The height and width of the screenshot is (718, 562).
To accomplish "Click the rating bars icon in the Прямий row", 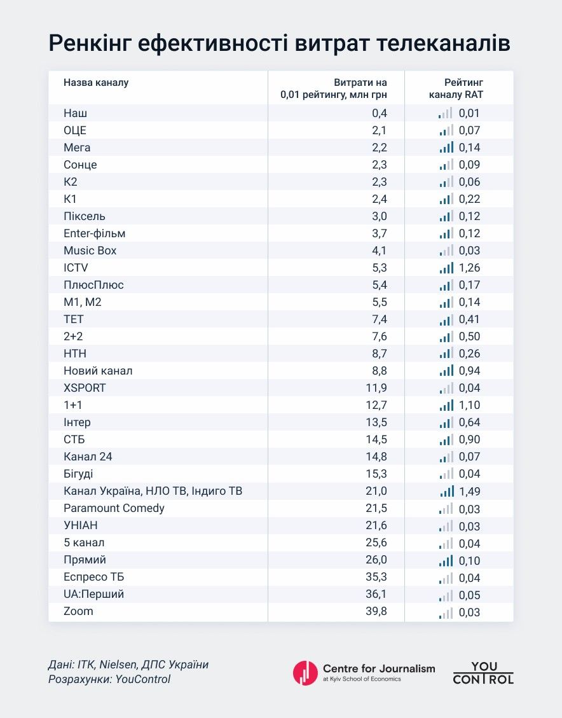I will [446, 561].
